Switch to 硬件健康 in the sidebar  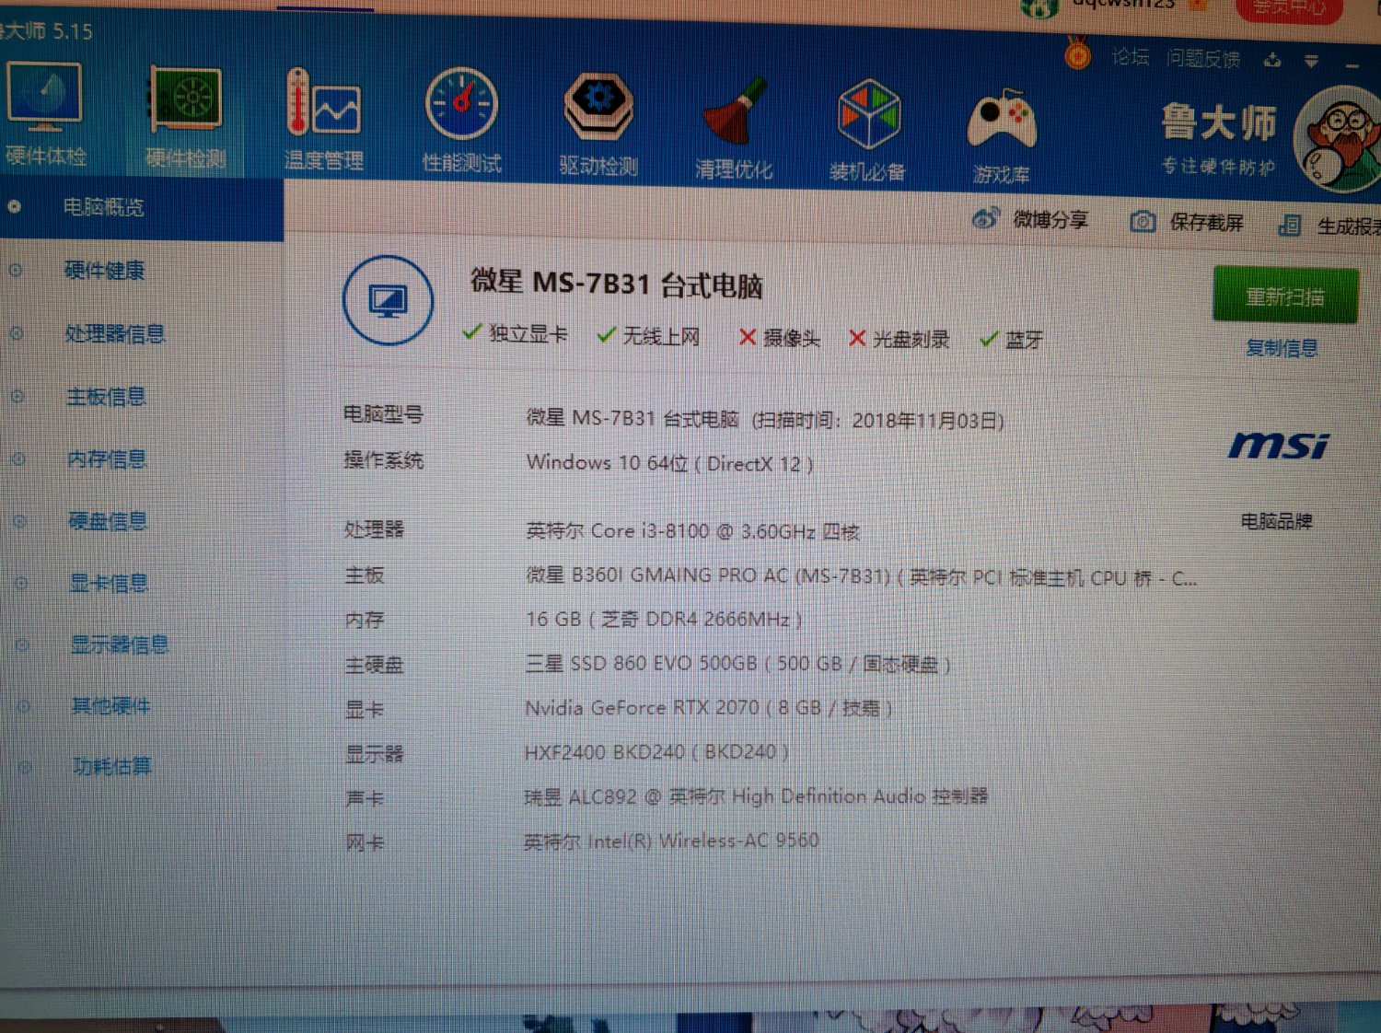point(104,270)
